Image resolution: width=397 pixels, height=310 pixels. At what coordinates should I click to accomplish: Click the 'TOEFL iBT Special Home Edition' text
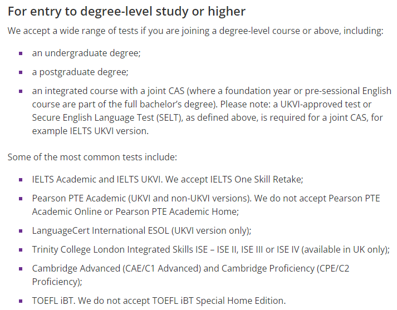(218, 301)
